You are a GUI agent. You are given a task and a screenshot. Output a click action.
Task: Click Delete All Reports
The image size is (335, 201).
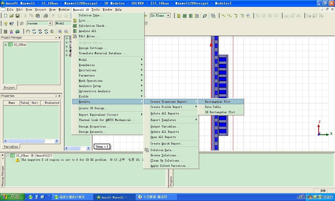tap(171, 113)
